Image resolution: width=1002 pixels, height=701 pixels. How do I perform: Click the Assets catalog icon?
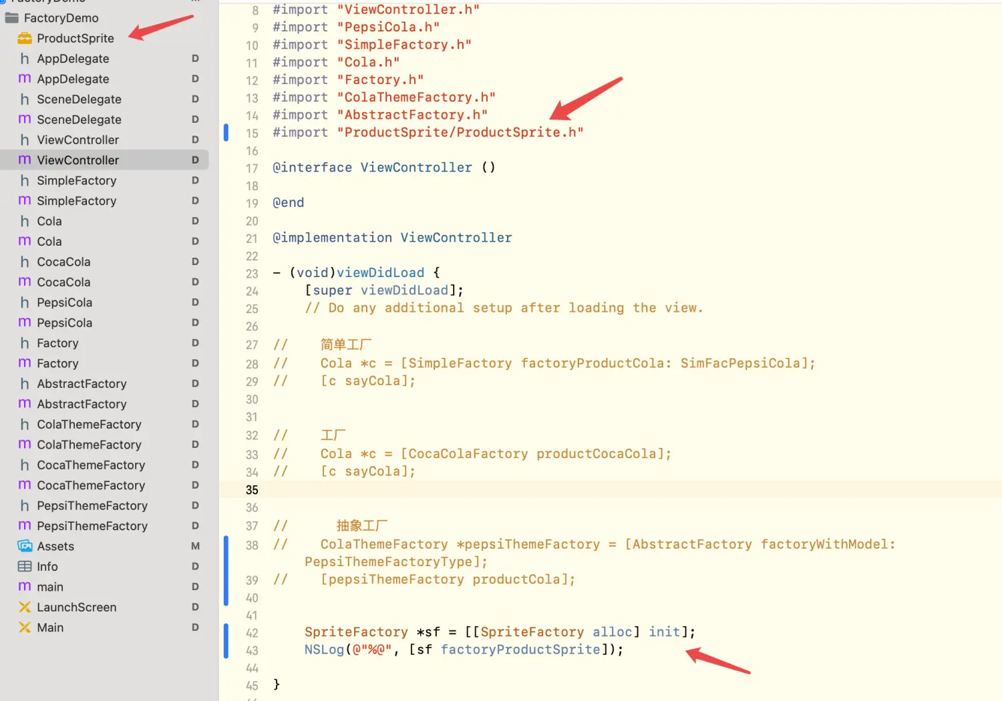point(25,546)
